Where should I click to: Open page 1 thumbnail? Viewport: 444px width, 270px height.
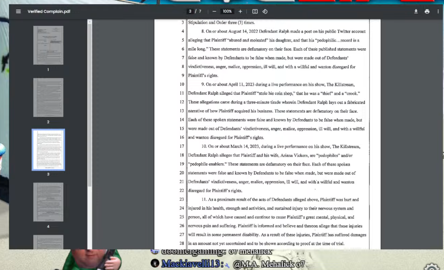pos(48,45)
